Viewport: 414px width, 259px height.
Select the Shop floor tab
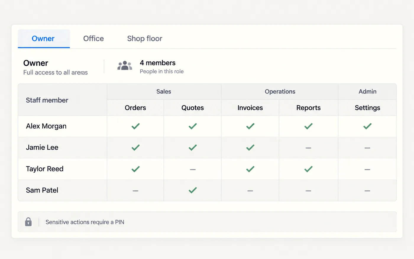[x=145, y=38]
